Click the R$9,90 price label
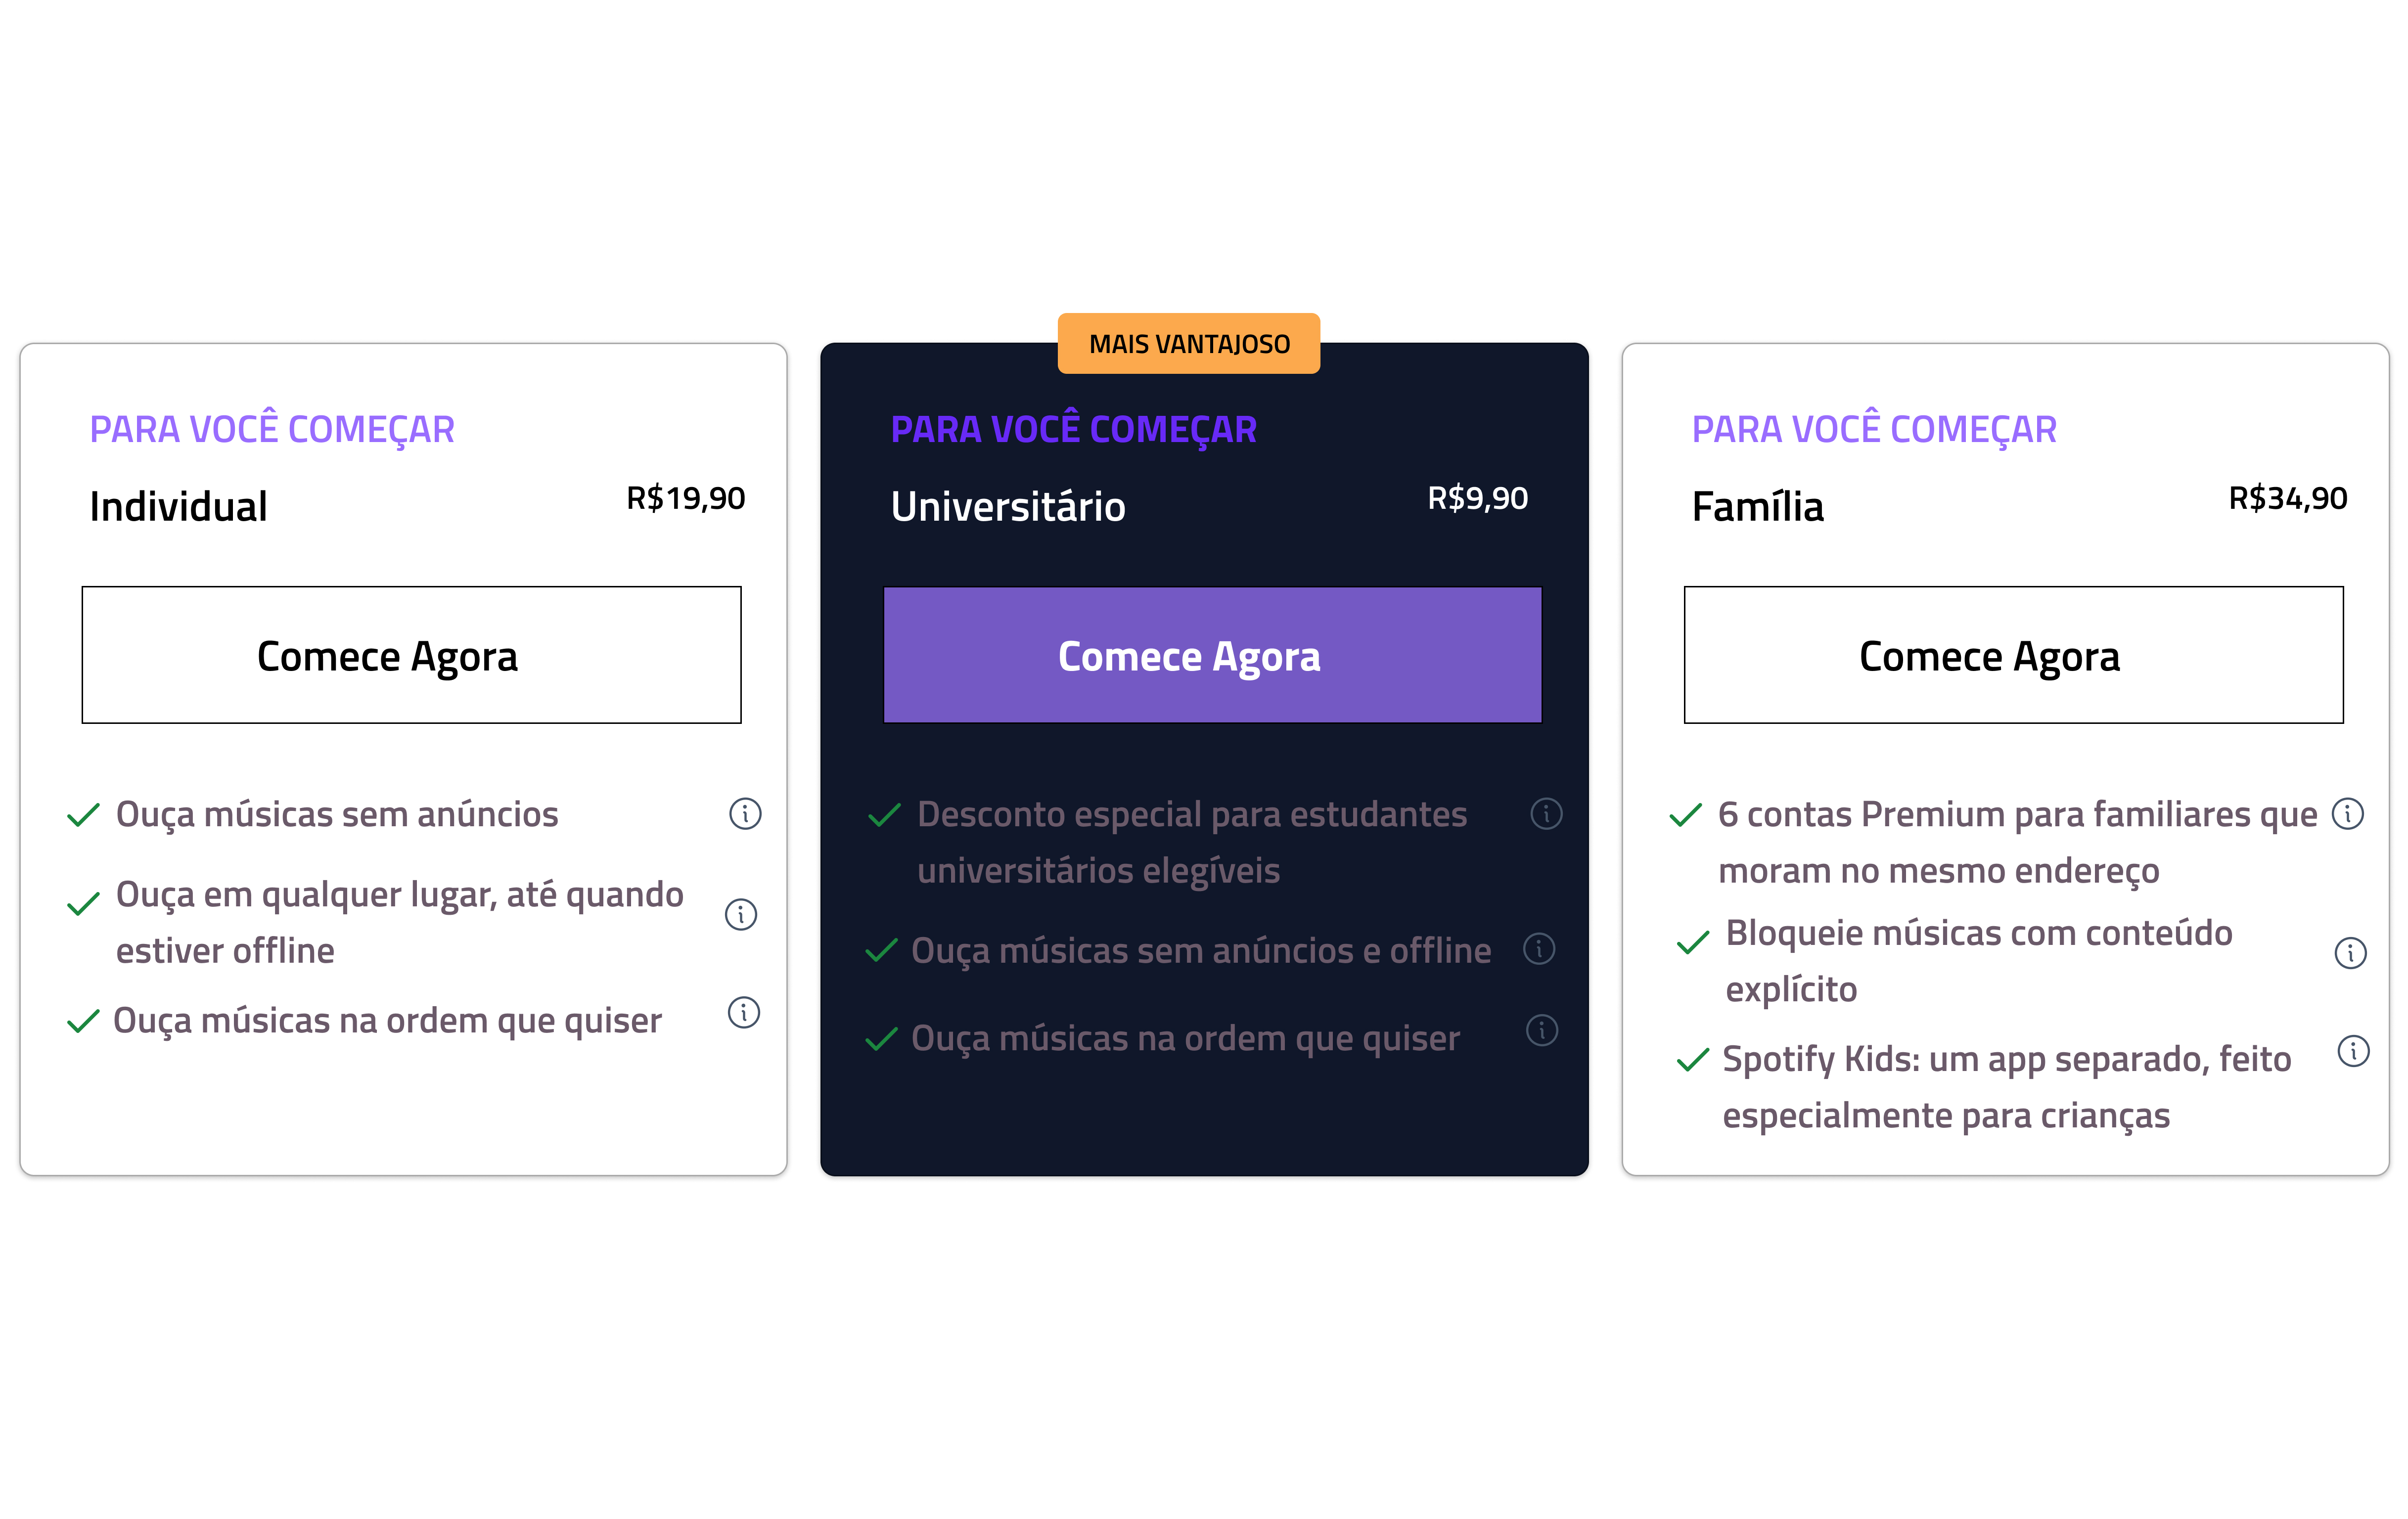Viewport: 2408px width, 1519px height. 1477,498
